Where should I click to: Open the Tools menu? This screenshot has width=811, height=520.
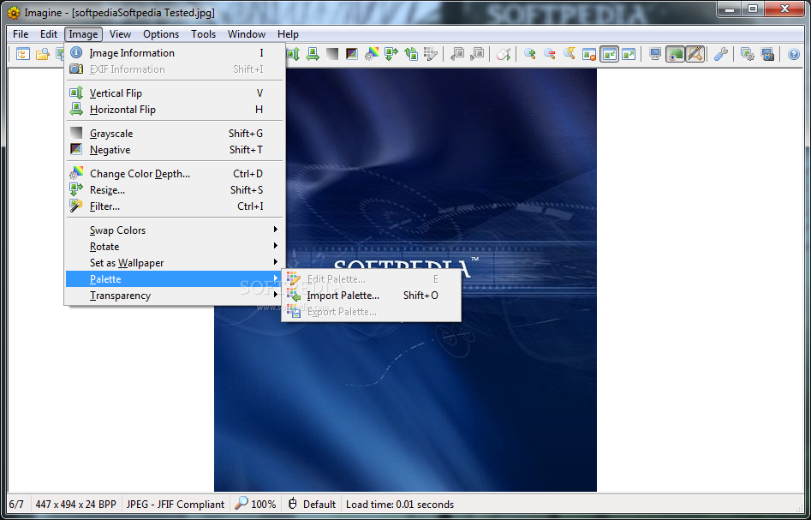[203, 34]
